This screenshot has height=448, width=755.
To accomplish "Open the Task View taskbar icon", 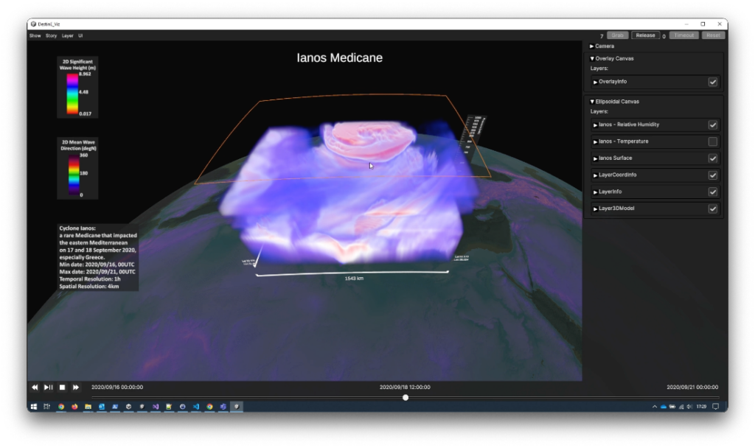I will click(46, 406).
